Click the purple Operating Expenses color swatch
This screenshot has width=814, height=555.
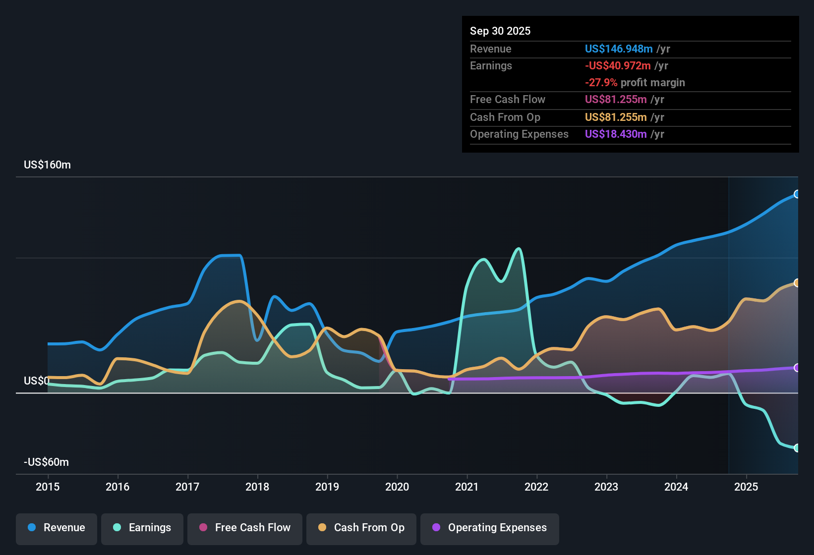coord(435,528)
